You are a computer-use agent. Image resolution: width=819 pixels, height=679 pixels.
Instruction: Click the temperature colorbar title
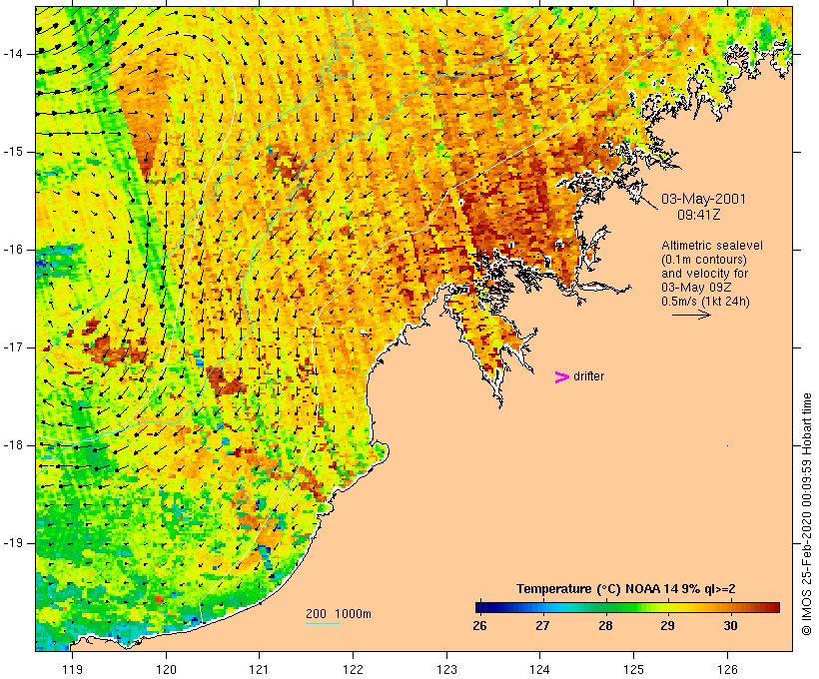[626, 589]
